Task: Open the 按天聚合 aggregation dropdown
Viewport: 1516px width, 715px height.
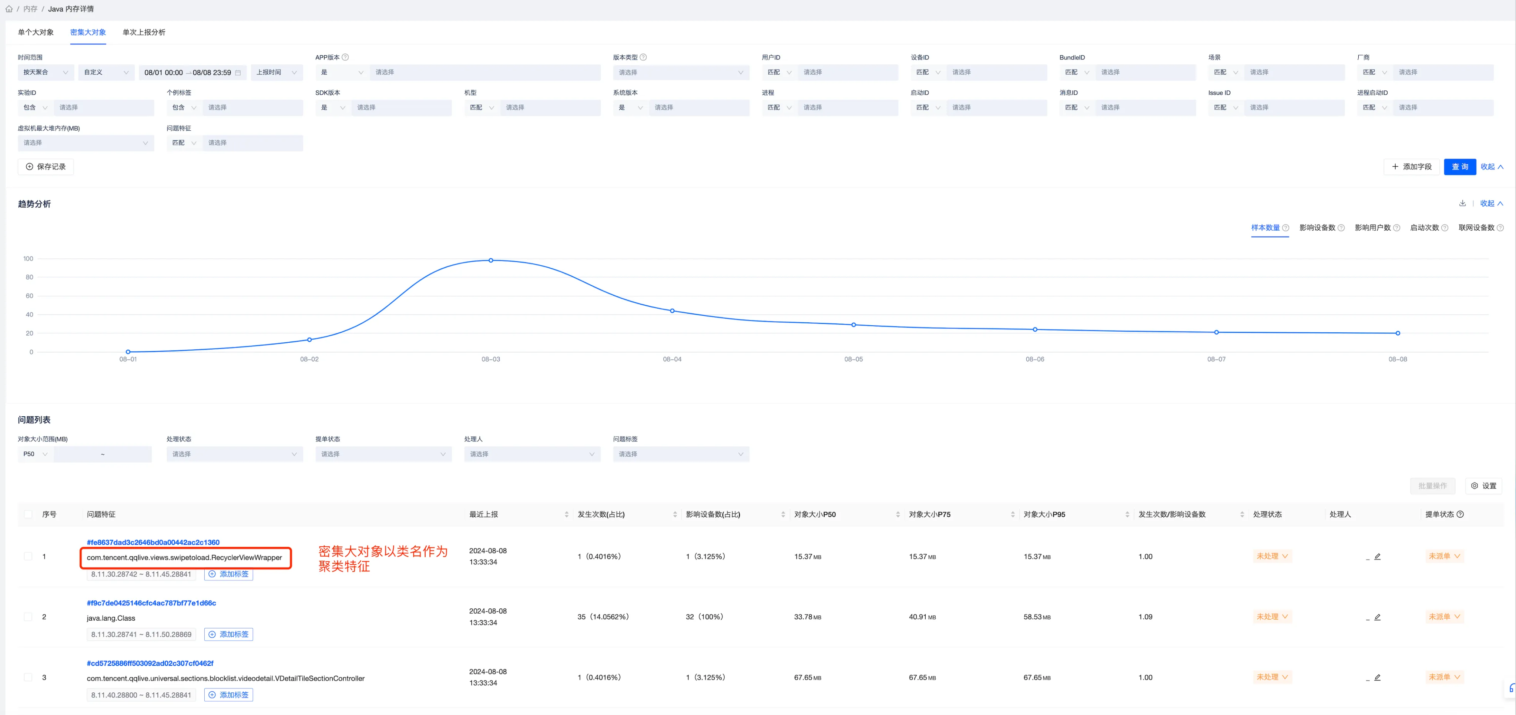Action: [46, 73]
